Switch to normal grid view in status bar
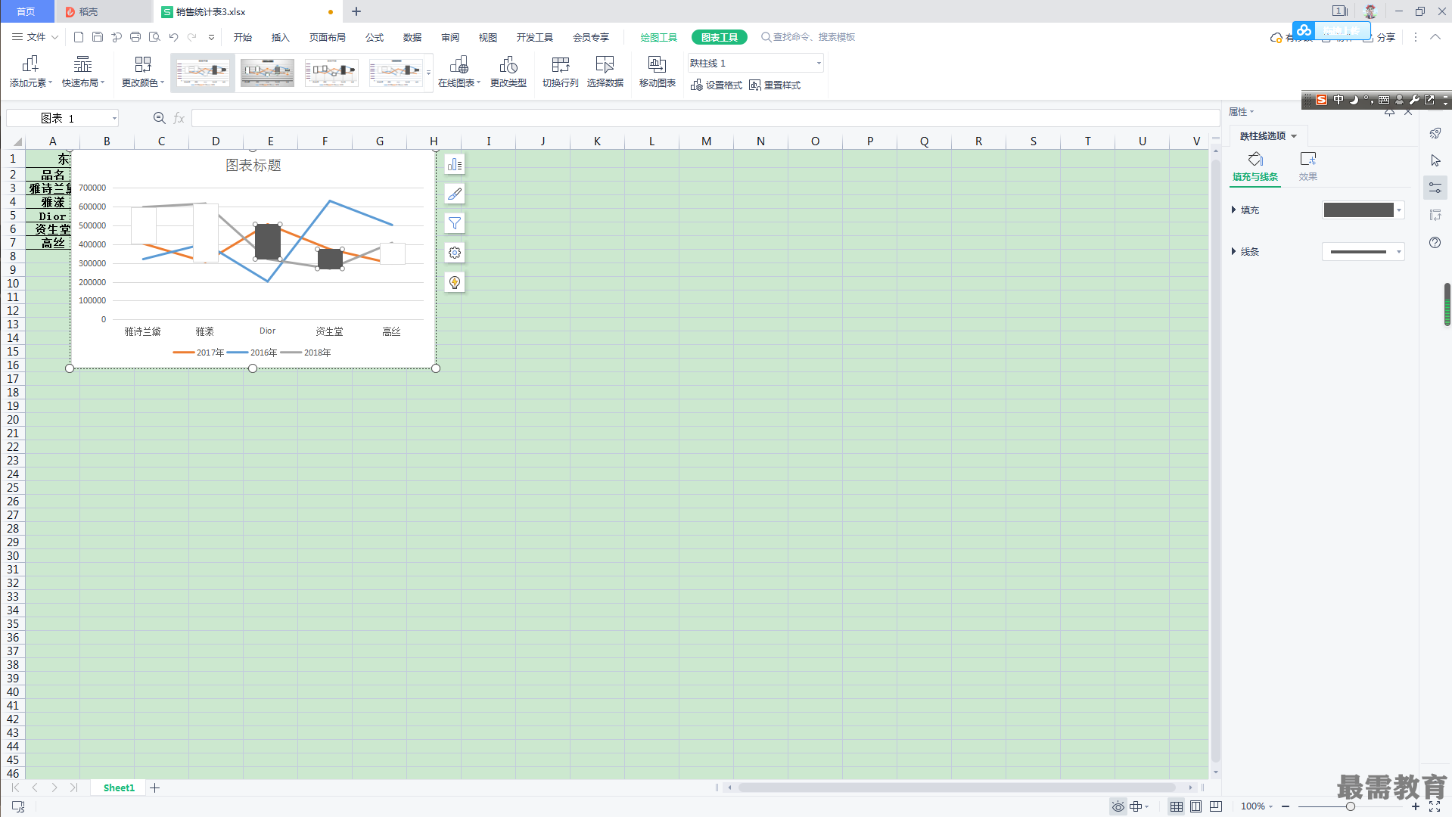The height and width of the screenshot is (817, 1452). coord(1177,806)
